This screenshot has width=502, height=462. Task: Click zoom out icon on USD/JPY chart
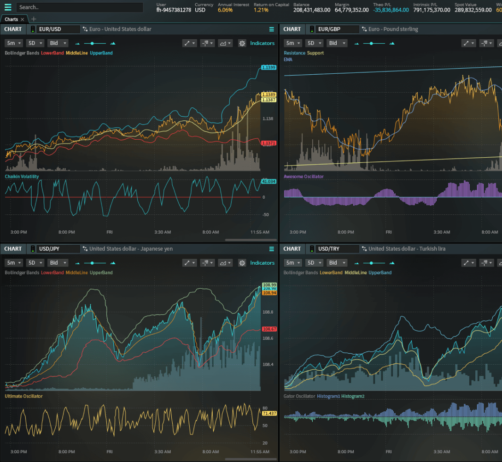coord(77,263)
